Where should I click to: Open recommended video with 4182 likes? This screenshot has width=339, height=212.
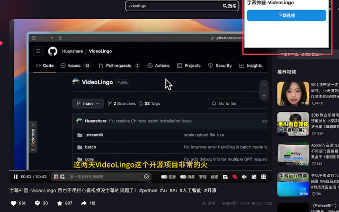point(293,94)
